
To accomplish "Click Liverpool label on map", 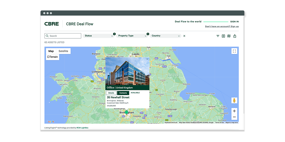I will click(97, 72).
